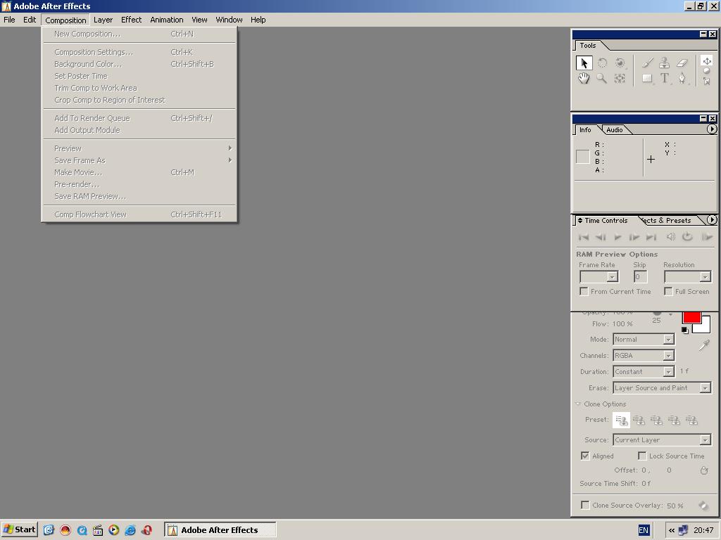Click the View Axis mode icon
Image resolution: width=721 pixels, height=540 pixels.
707,82
